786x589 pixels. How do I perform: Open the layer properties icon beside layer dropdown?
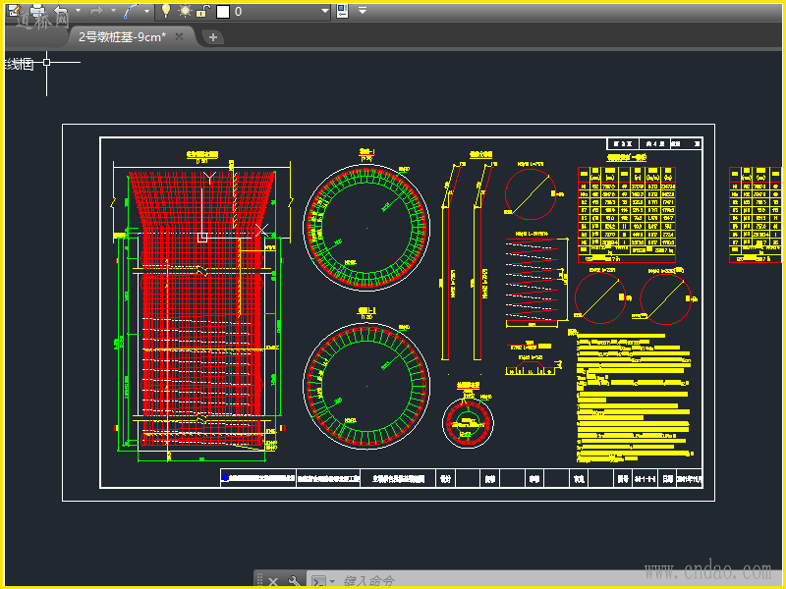[342, 11]
